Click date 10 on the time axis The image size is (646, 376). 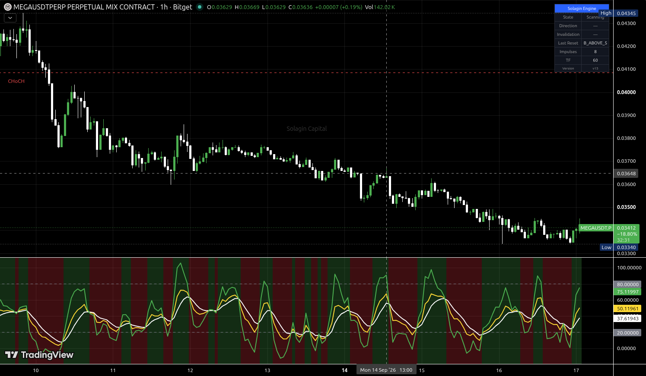click(36, 370)
